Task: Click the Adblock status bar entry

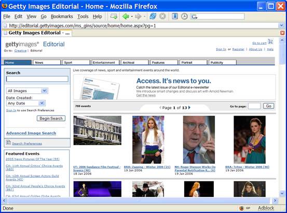Action: pos(266,208)
